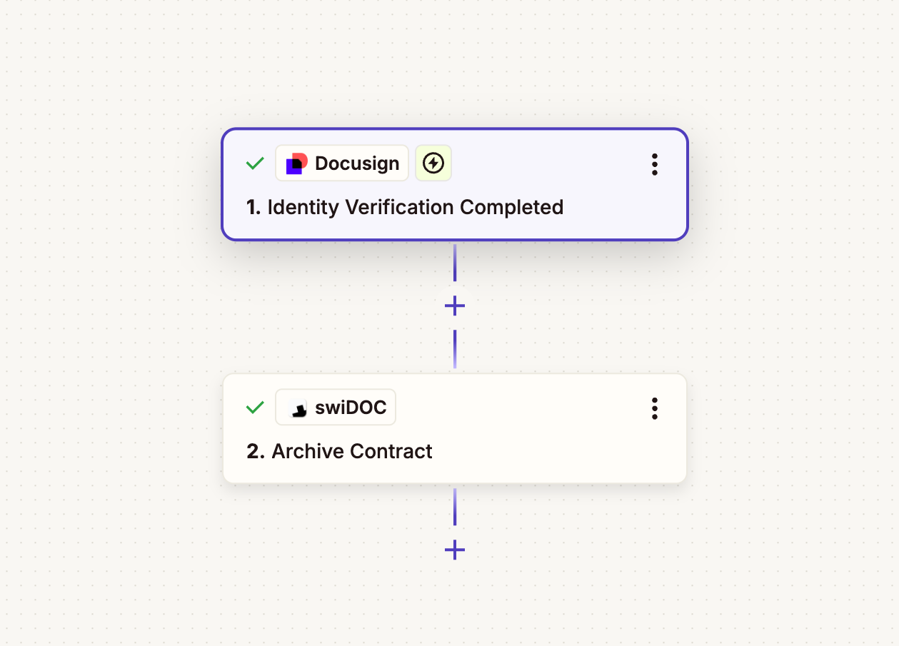
Task: Click green checkmark on Identity Verification step
Action: coord(255,163)
